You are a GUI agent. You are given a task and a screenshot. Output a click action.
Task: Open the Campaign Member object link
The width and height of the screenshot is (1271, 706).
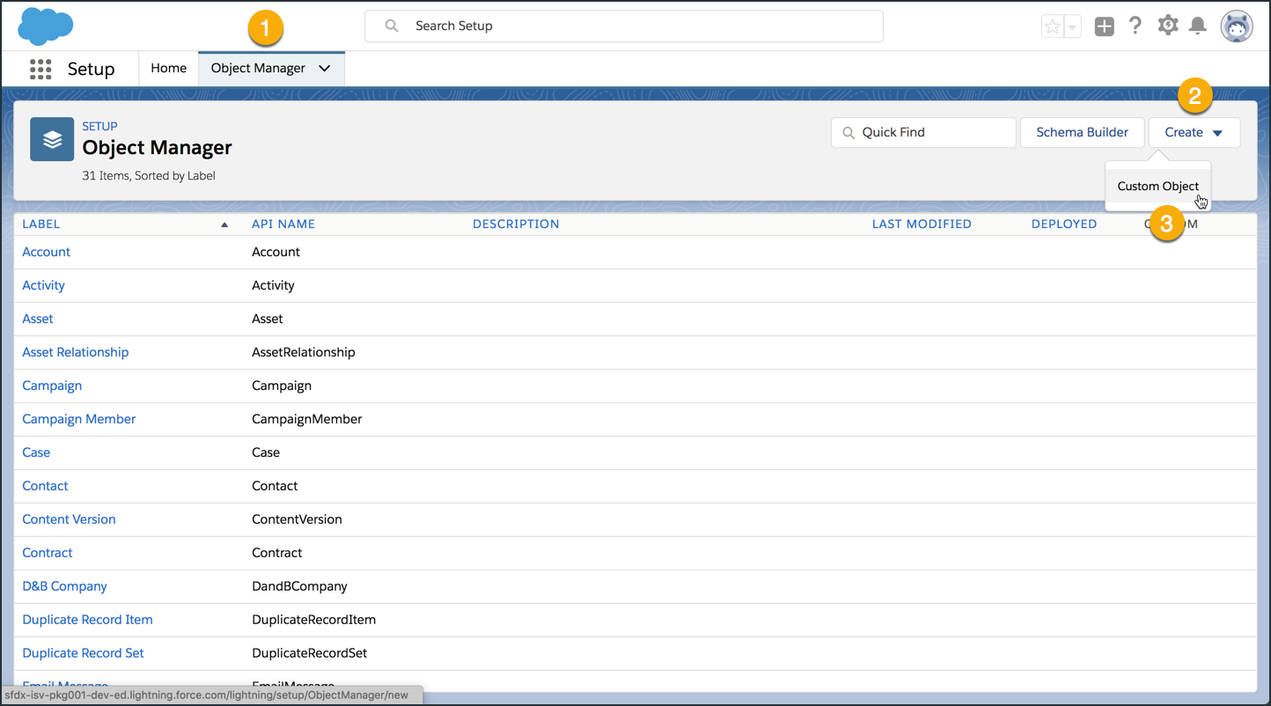(79, 419)
